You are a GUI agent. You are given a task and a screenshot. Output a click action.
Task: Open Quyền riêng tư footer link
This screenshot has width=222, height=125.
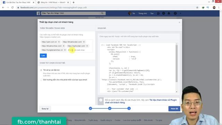pyautogui.click(x=106, y=120)
